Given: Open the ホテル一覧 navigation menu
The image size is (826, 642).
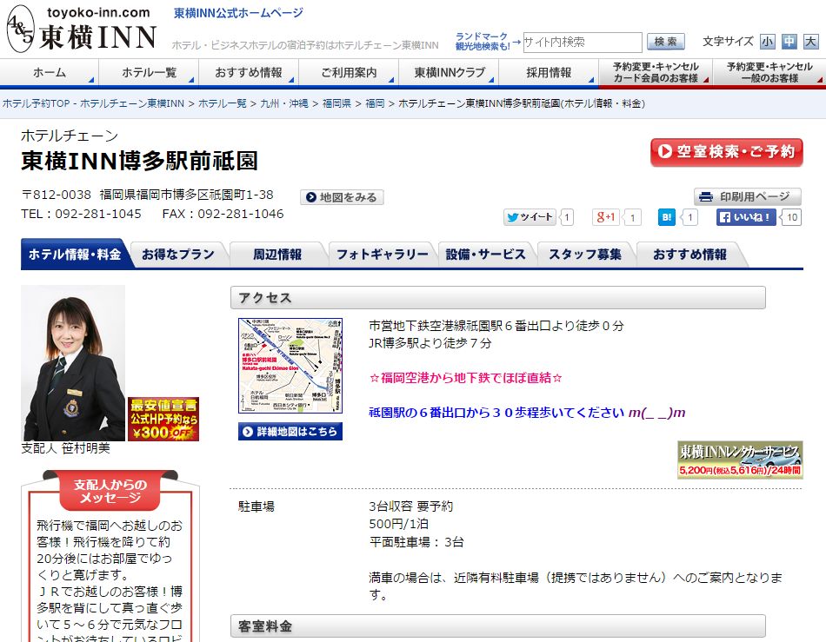Looking at the screenshot, I should pos(149,73).
